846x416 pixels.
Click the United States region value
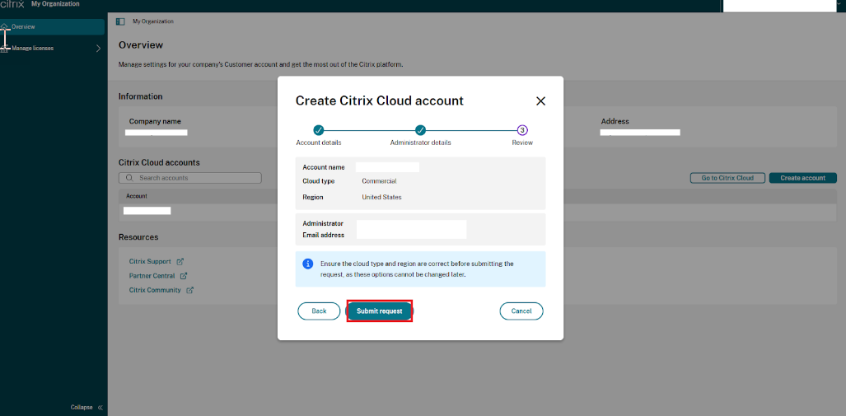(381, 197)
